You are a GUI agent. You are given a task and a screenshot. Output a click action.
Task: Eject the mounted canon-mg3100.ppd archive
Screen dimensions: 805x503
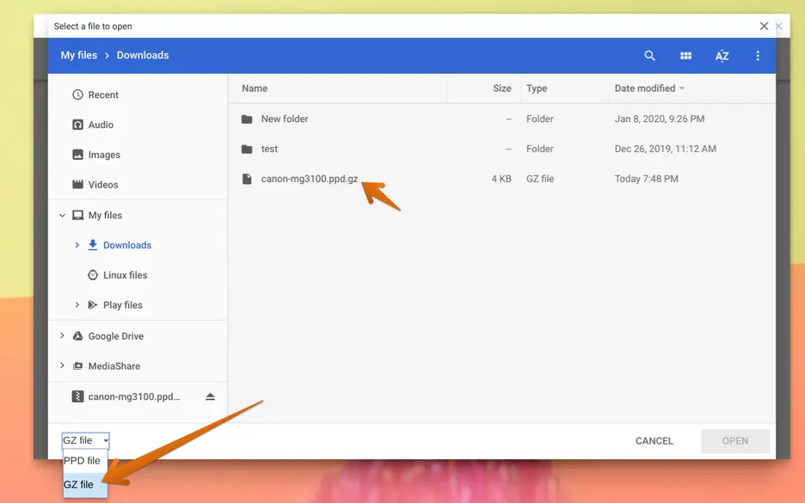click(x=210, y=396)
